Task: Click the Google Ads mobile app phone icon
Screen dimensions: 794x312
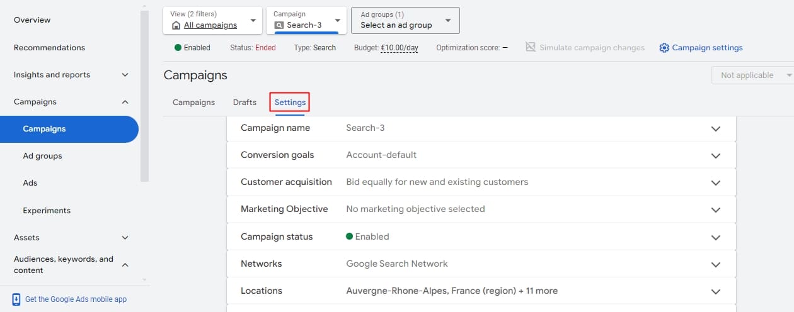Action: coord(16,299)
